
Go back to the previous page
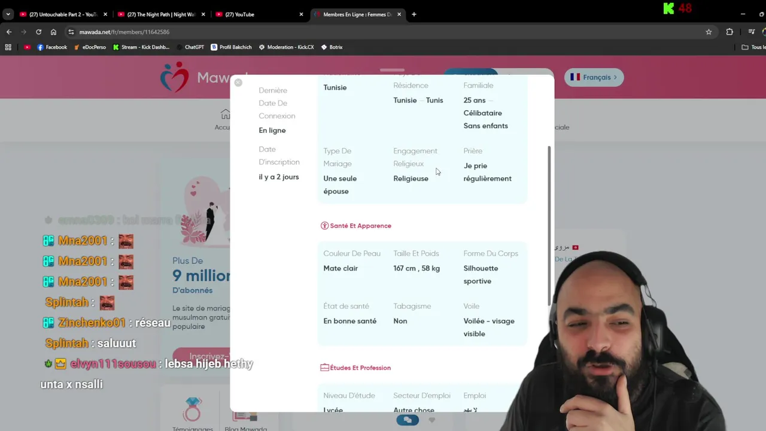click(x=9, y=32)
